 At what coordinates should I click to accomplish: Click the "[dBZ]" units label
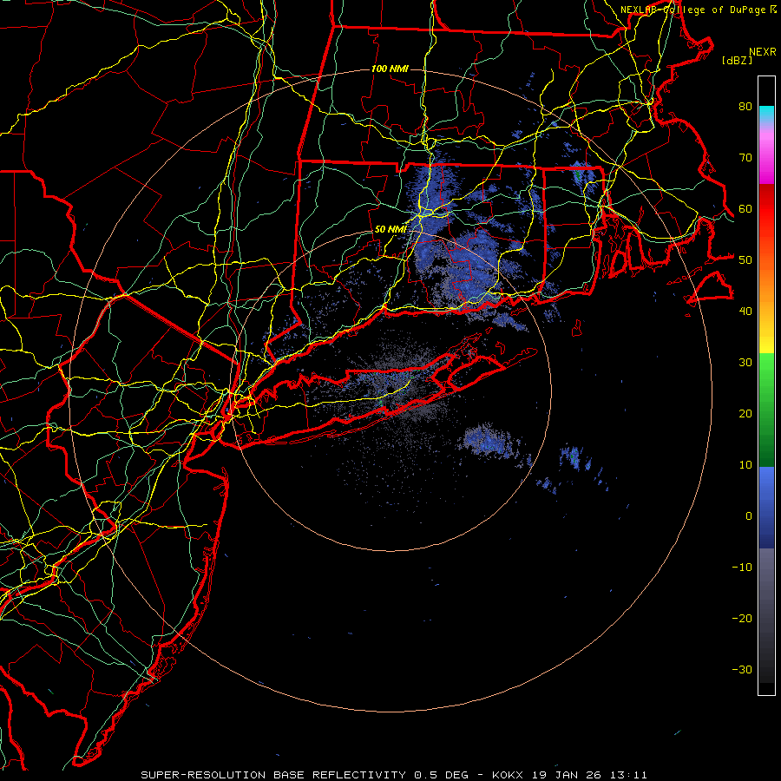point(737,60)
